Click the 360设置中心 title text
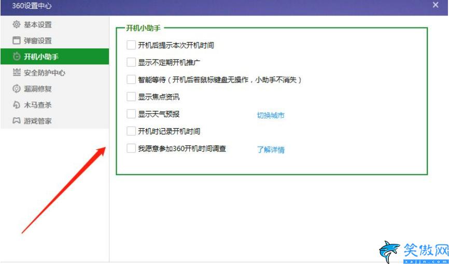449x264 pixels. pyautogui.click(x=32, y=6)
